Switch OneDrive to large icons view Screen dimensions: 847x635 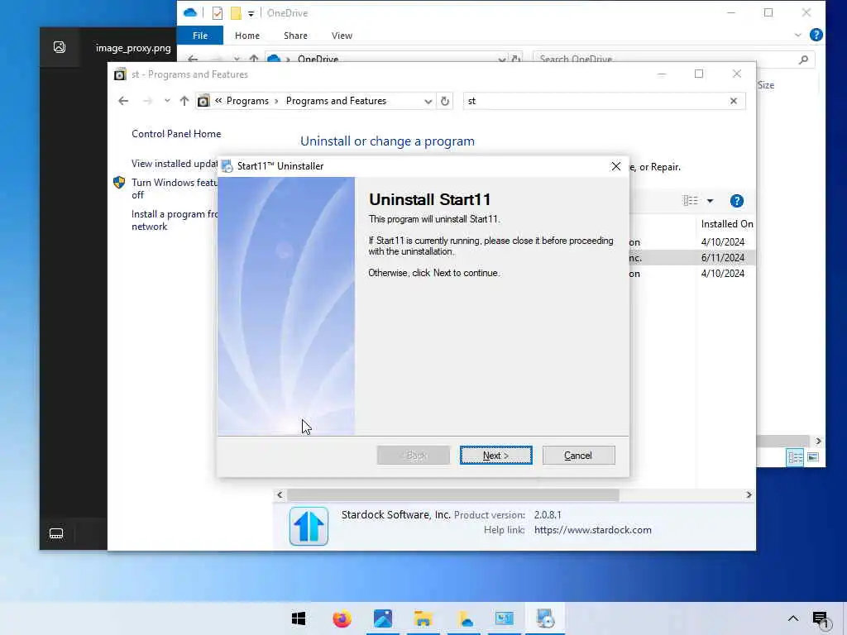[813, 457]
